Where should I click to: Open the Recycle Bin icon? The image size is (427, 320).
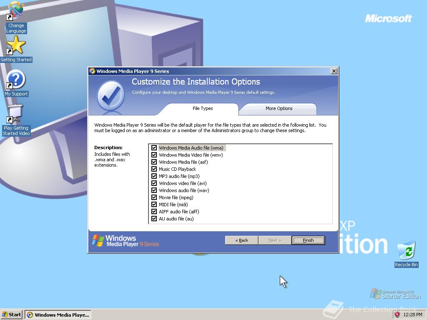click(406, 254)
